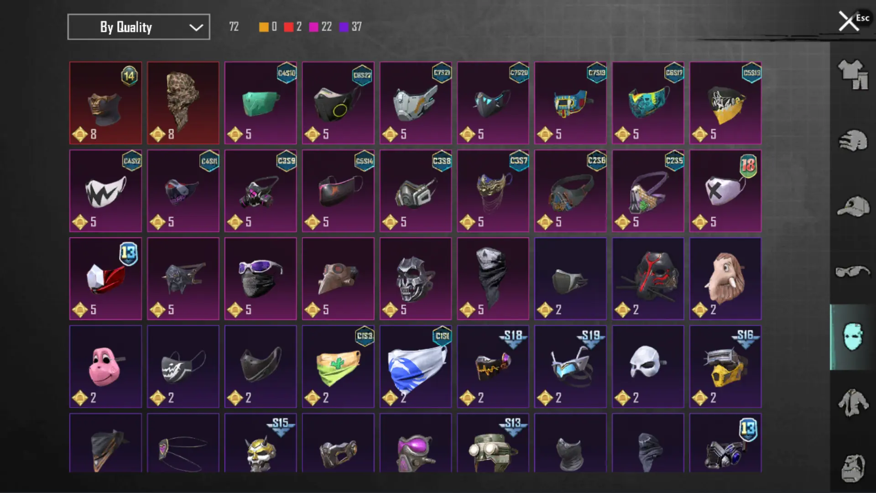
Task: Open the cap category in sidebar
Action: 853,207
